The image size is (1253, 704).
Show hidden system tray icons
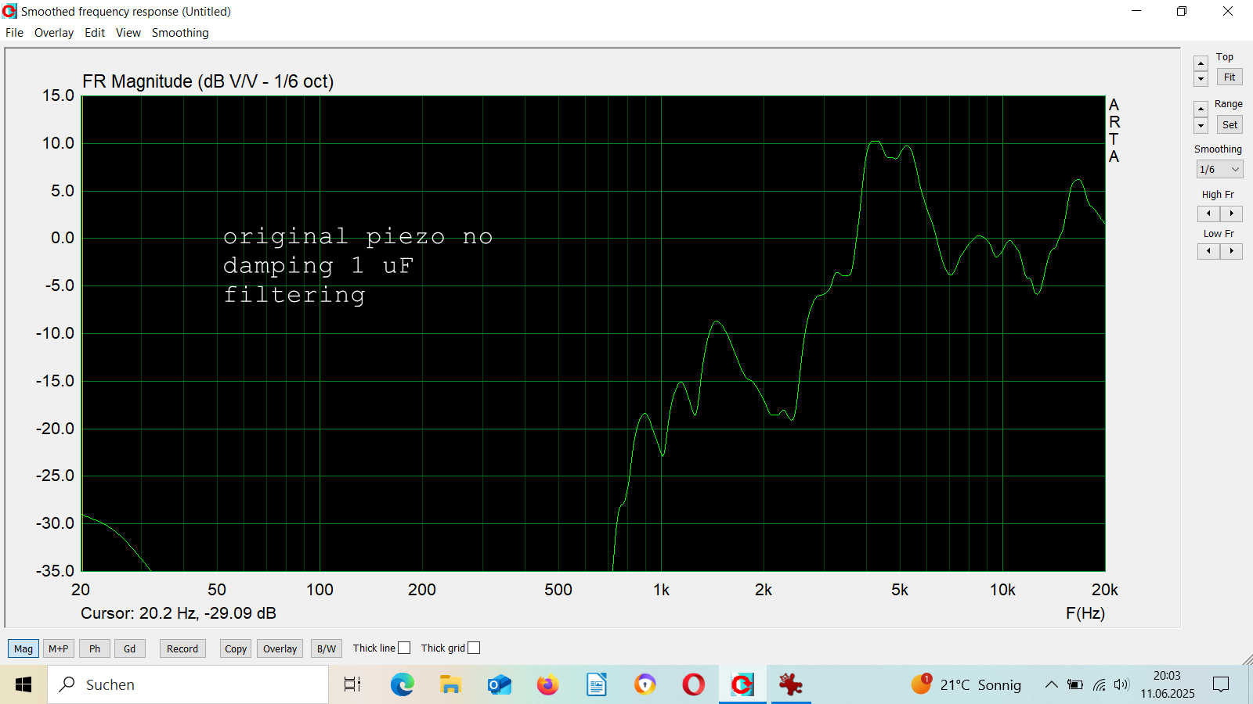(x=1051, y=684)
